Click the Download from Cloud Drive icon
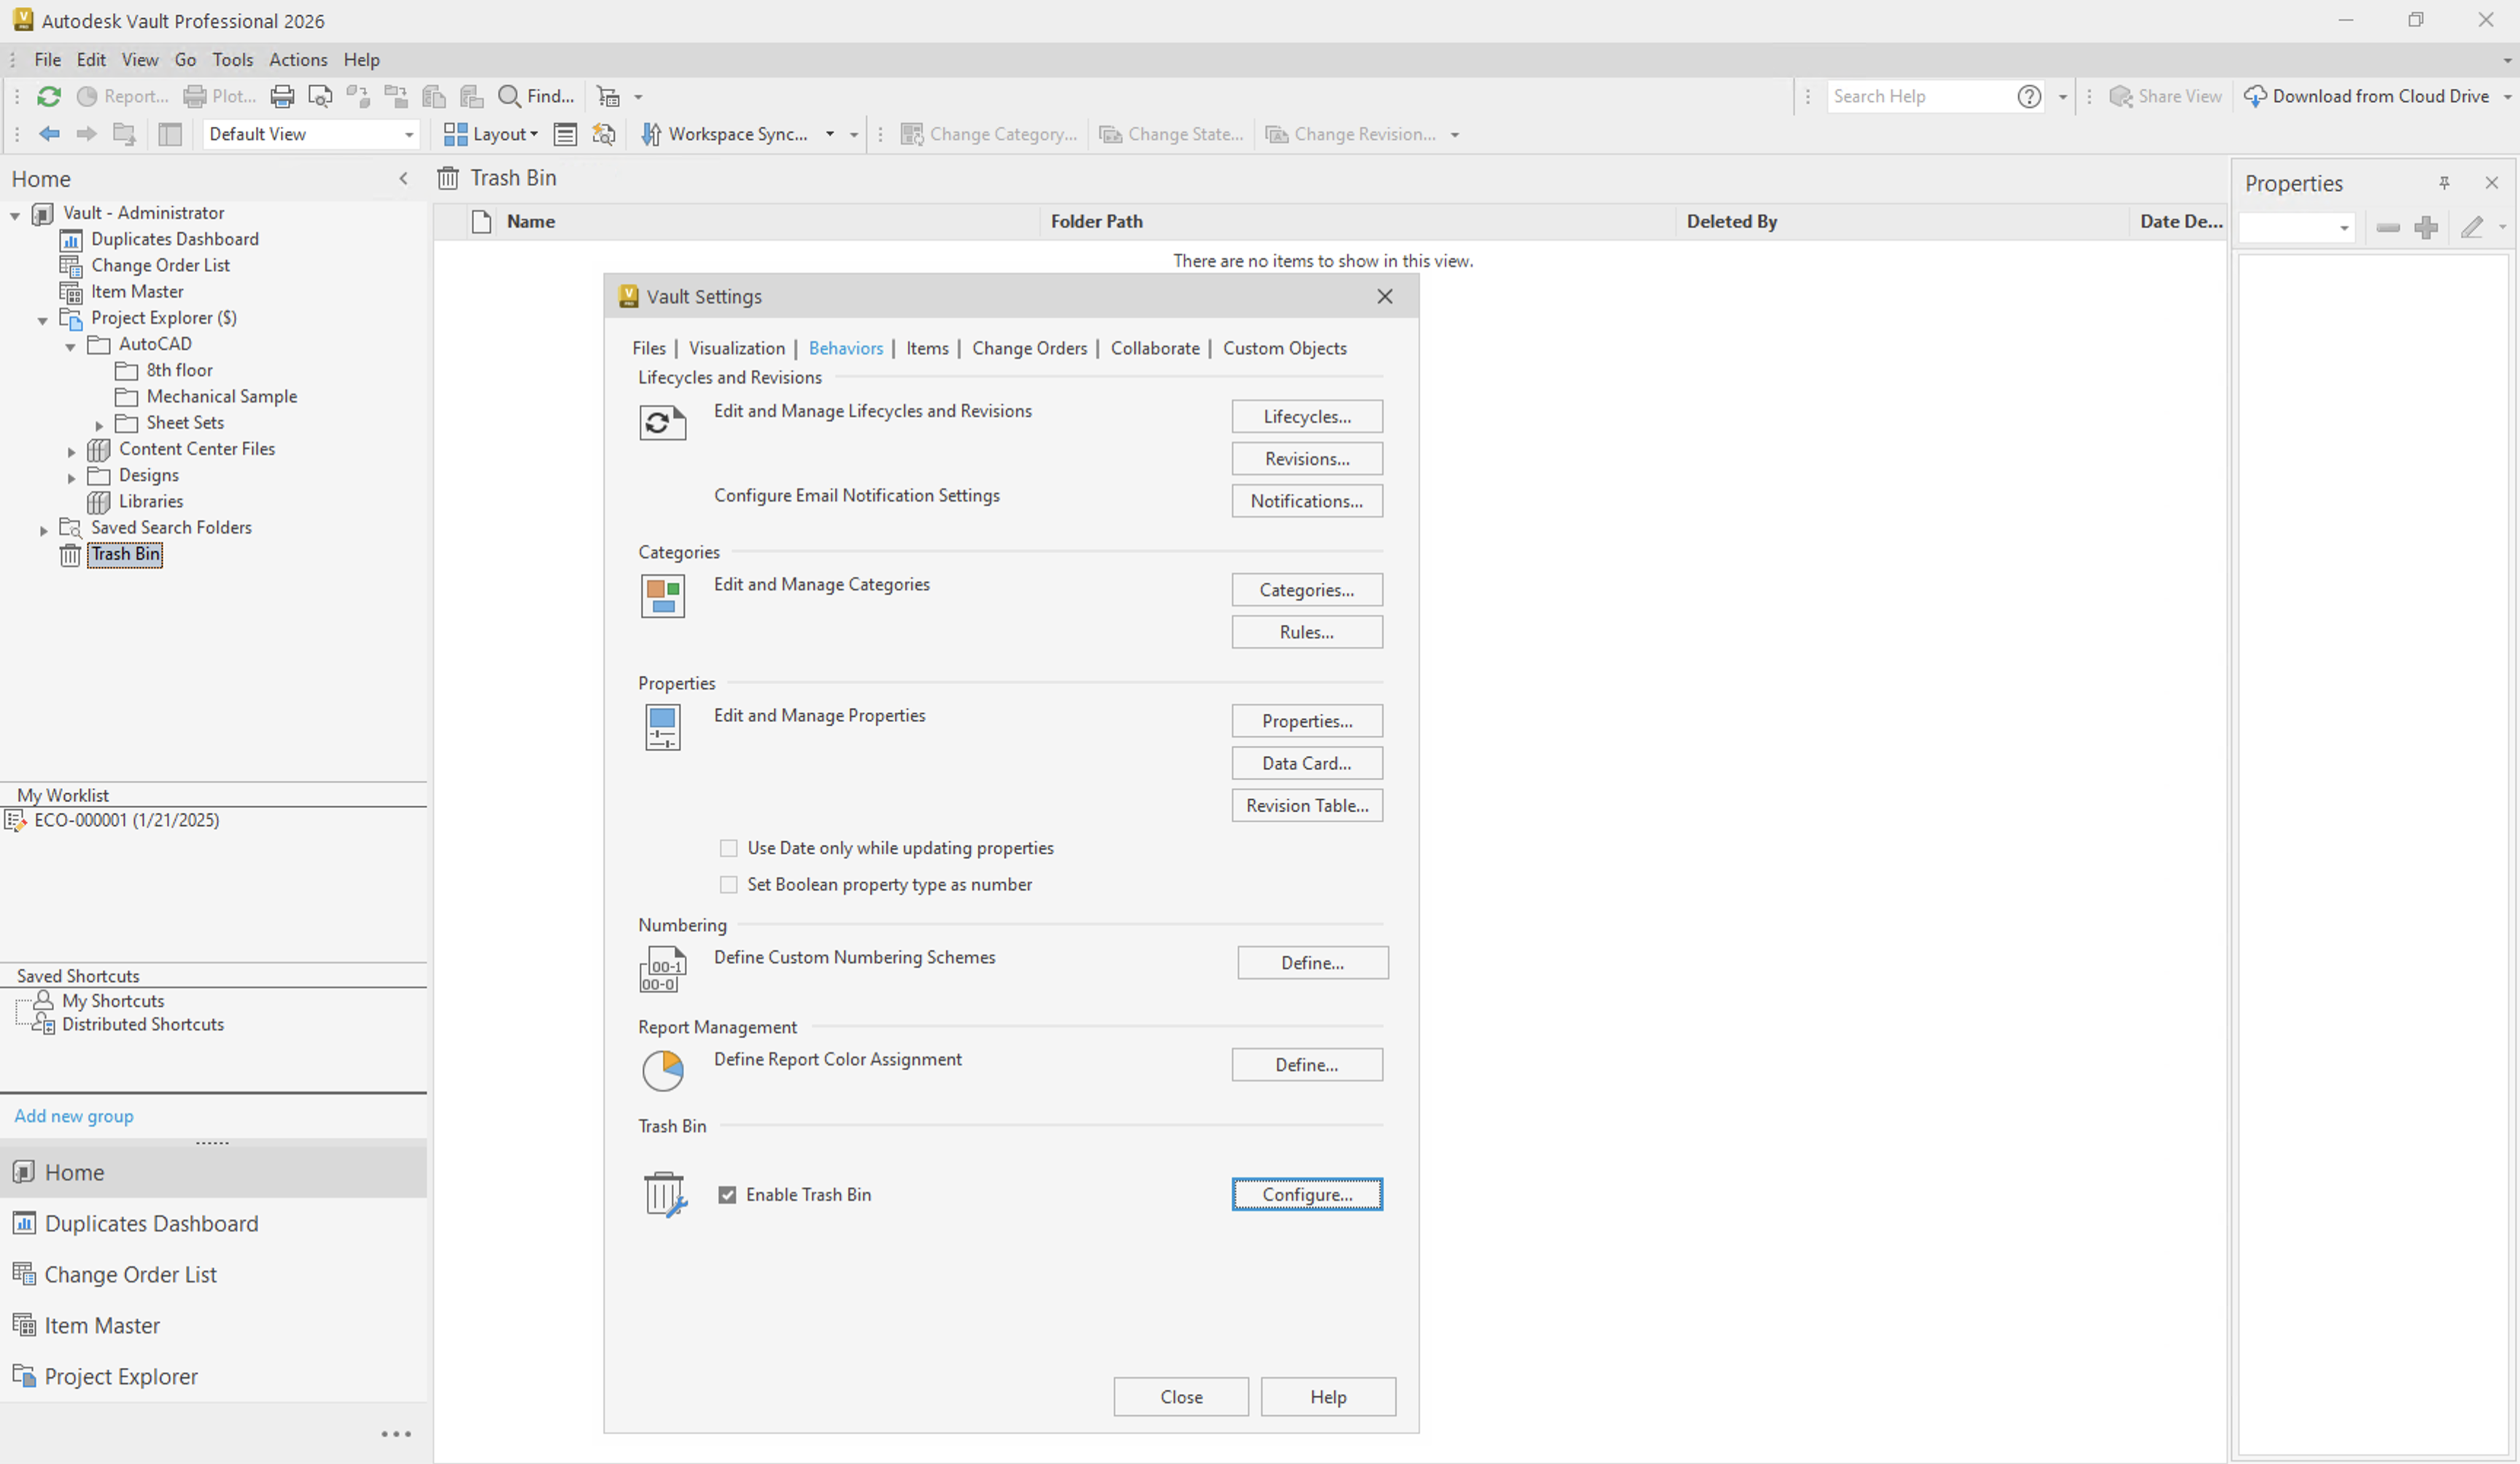The width and height of the screenshot is (2520, 1464). click(2255, 96)
